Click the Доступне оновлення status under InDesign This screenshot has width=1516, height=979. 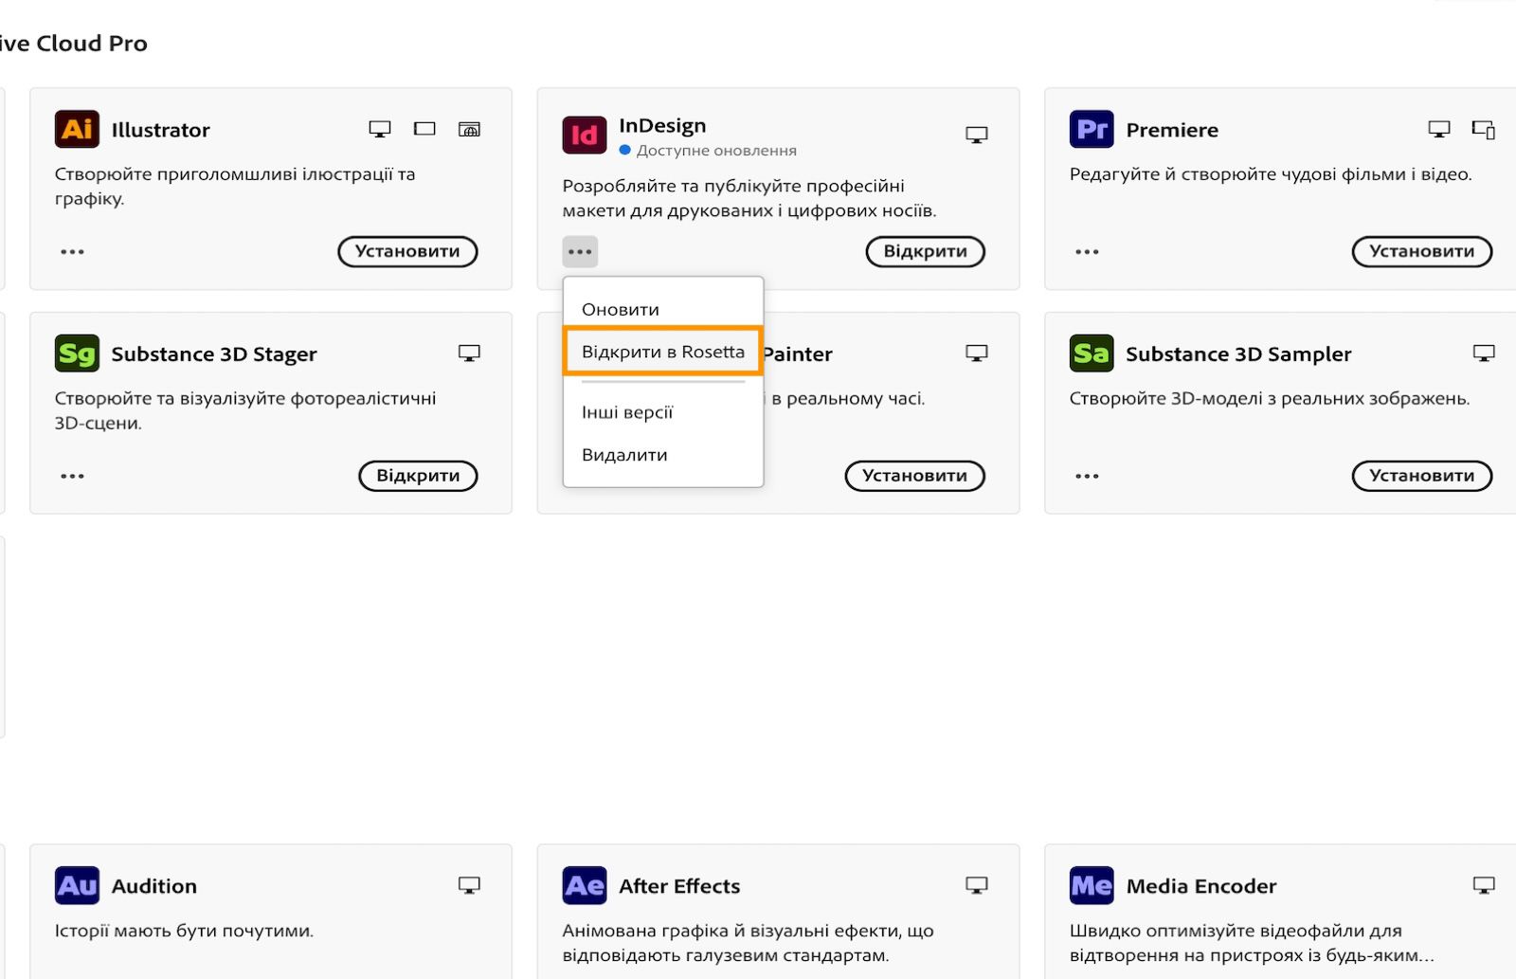[x=708, y=151]
